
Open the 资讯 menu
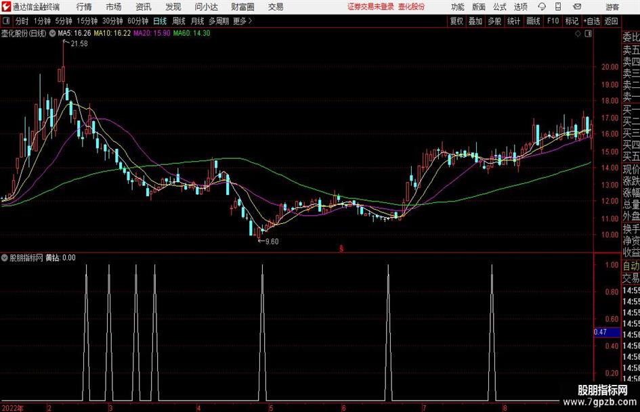tap(144, 7)
